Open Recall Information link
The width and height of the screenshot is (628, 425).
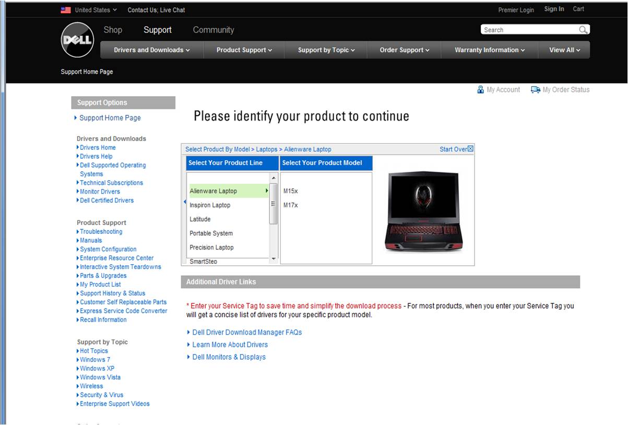[103, 320]
